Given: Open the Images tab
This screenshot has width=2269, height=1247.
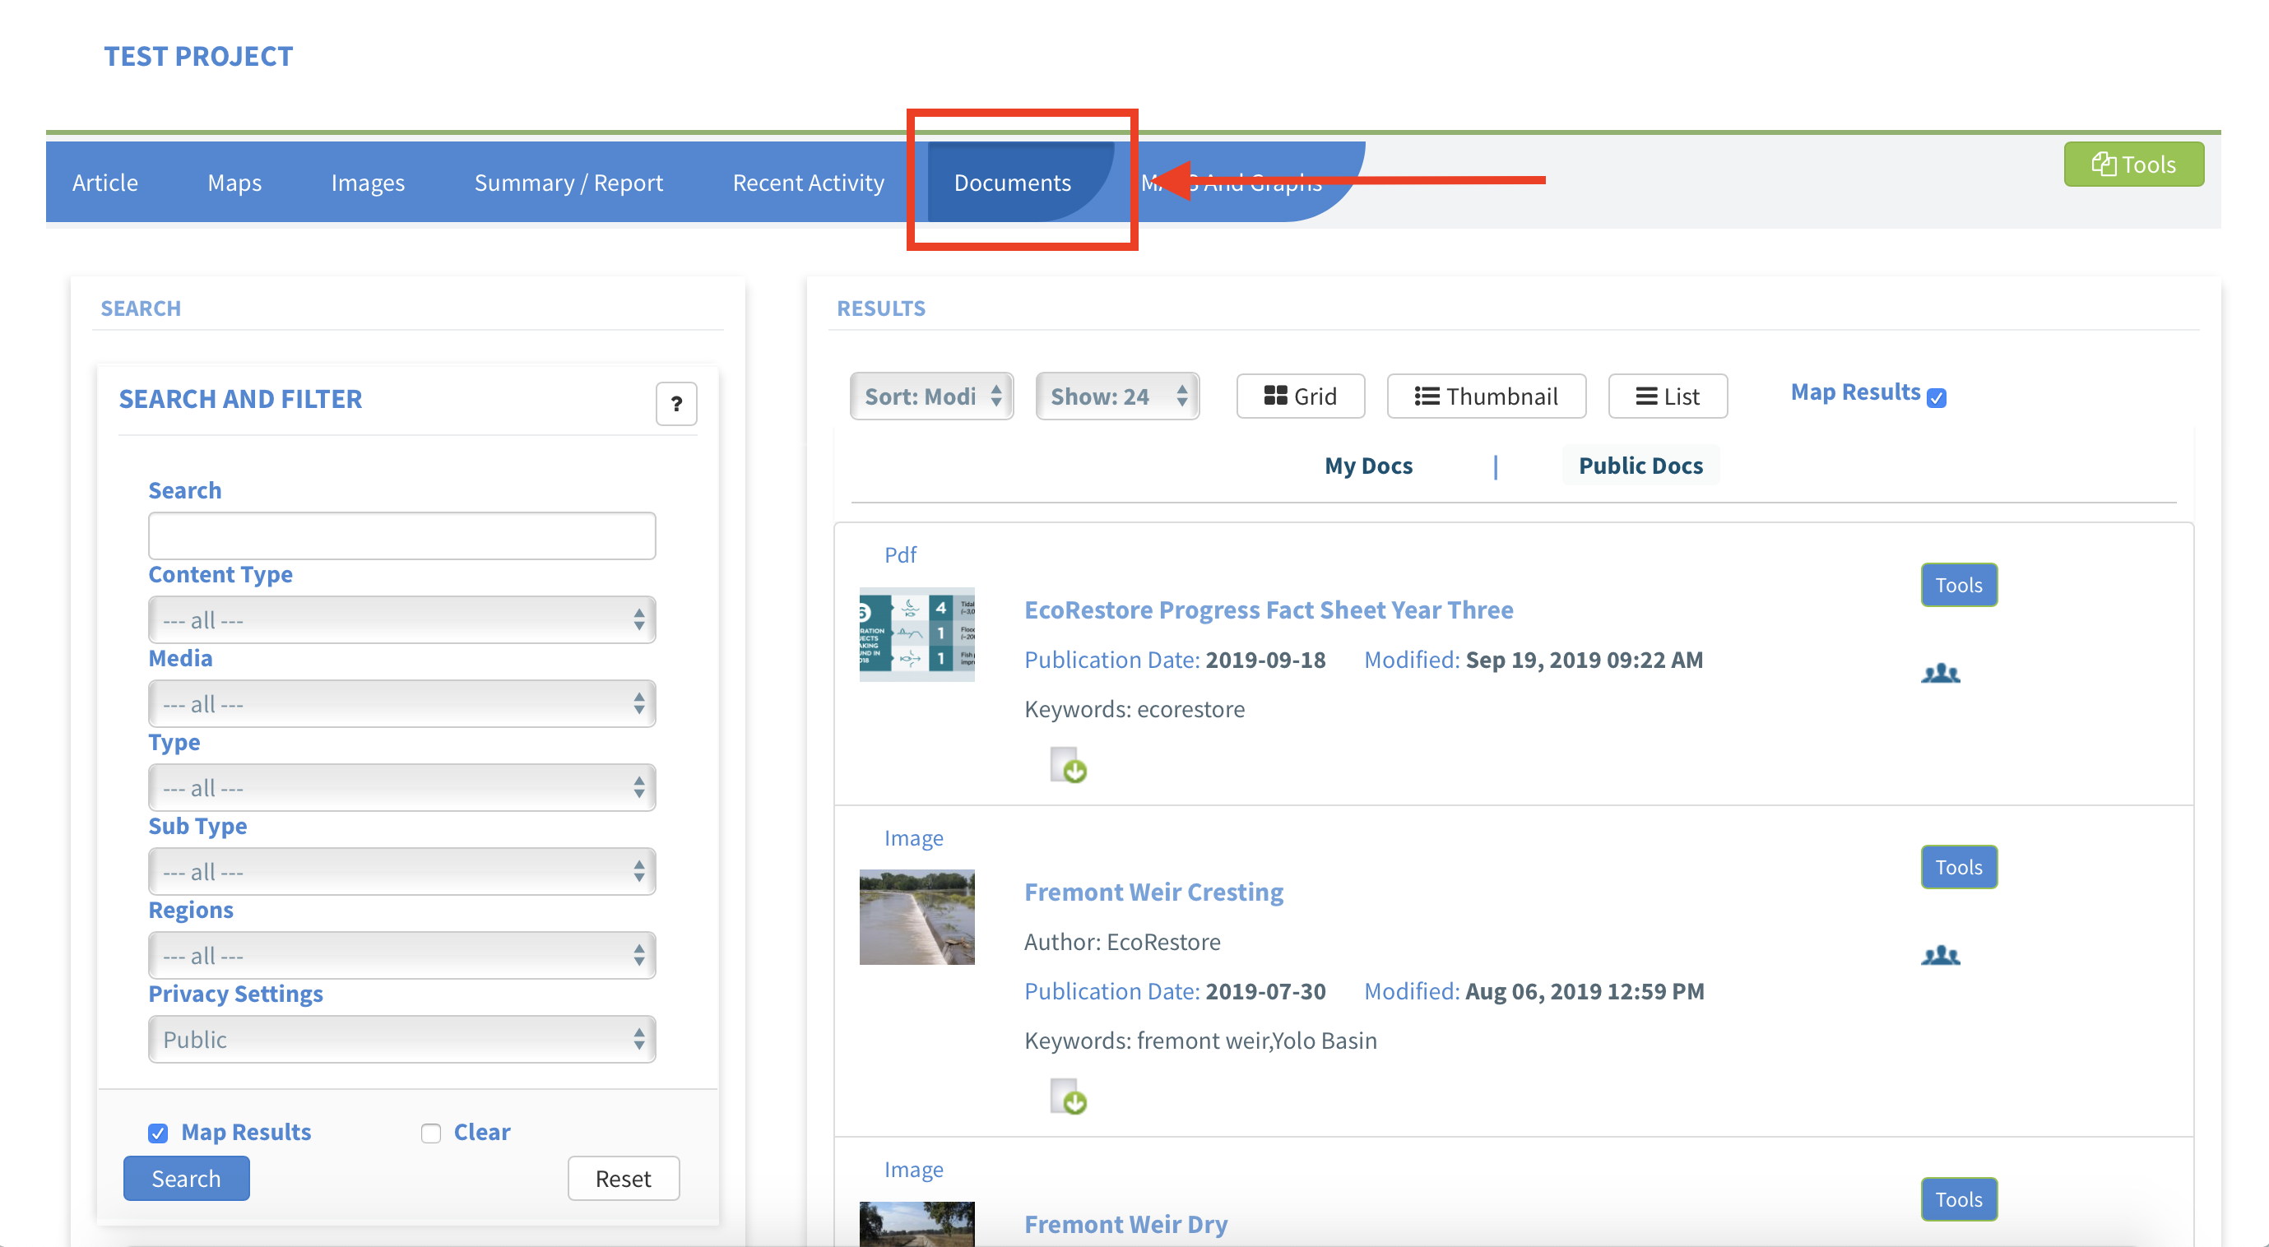Looking at the screenshot, I should [367, 183].
